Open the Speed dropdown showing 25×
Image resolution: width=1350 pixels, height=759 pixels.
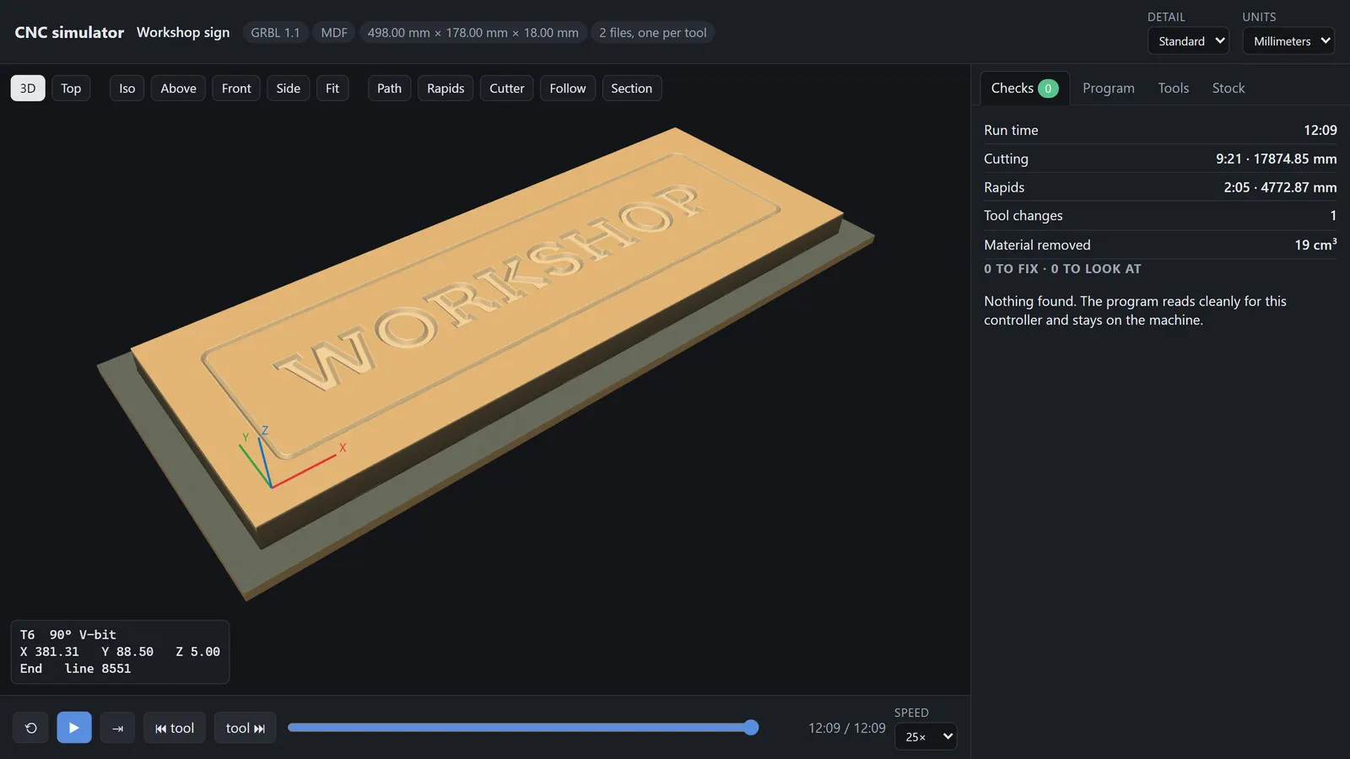pyautogui.click(x=926, y=736)
